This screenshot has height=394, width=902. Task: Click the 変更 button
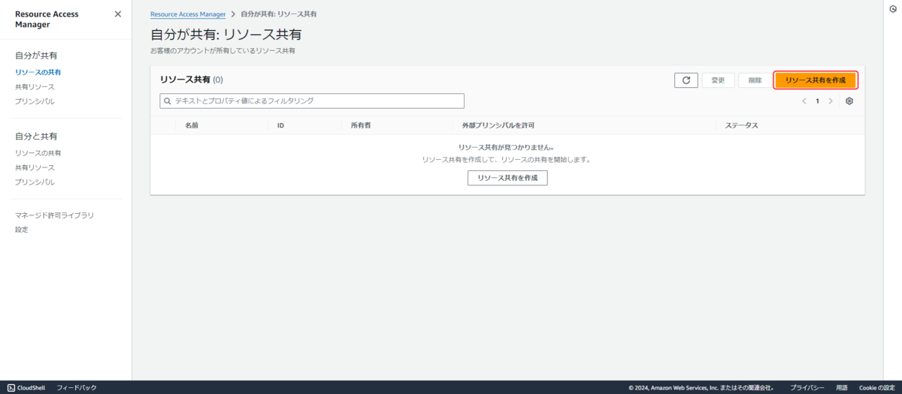[x=718, y=80]
